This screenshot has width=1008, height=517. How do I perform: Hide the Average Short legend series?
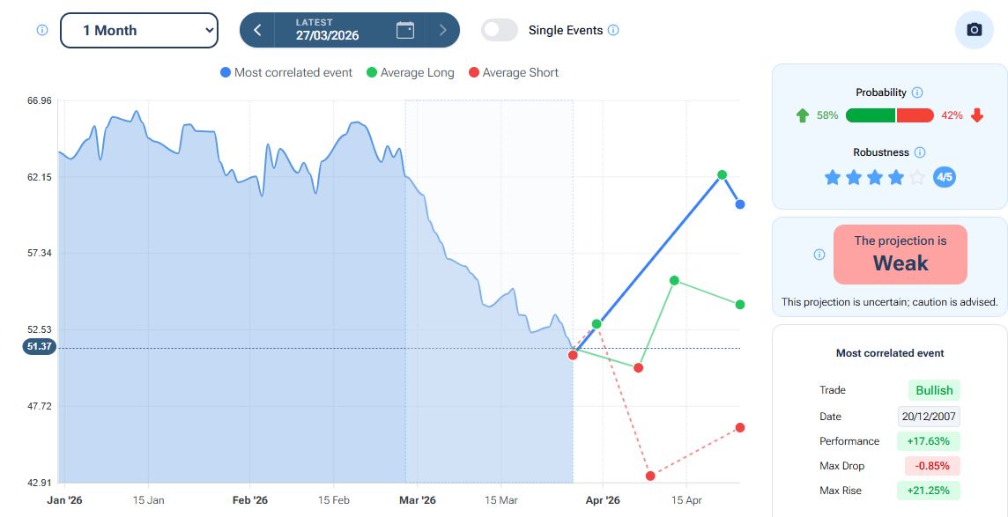[x=513, y=72]
